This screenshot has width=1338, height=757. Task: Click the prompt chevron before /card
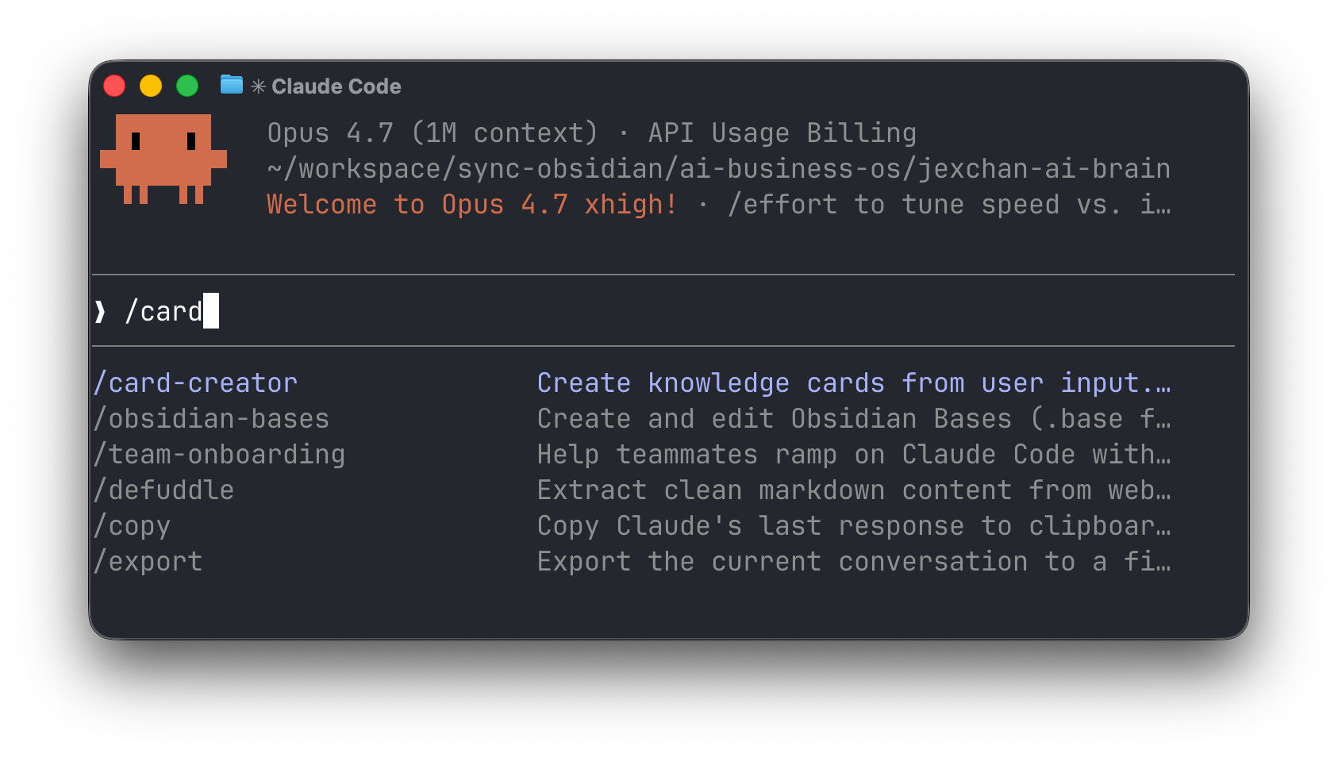point(100,311)
